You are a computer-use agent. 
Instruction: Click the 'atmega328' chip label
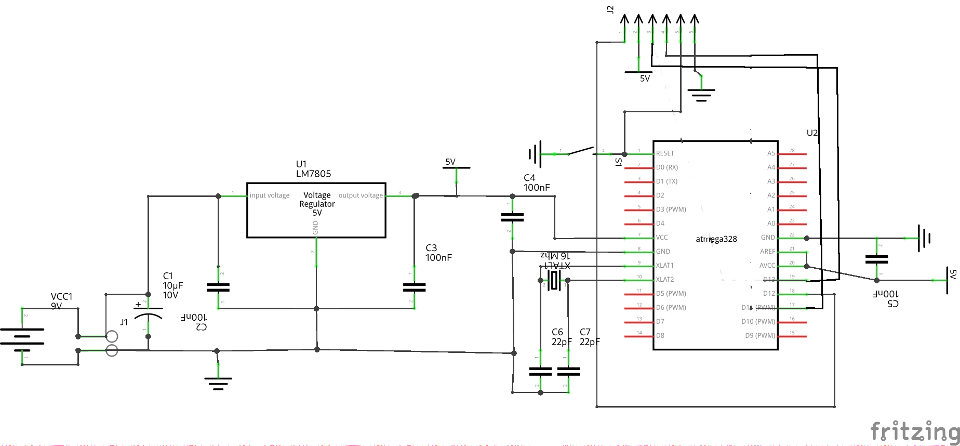716,239
